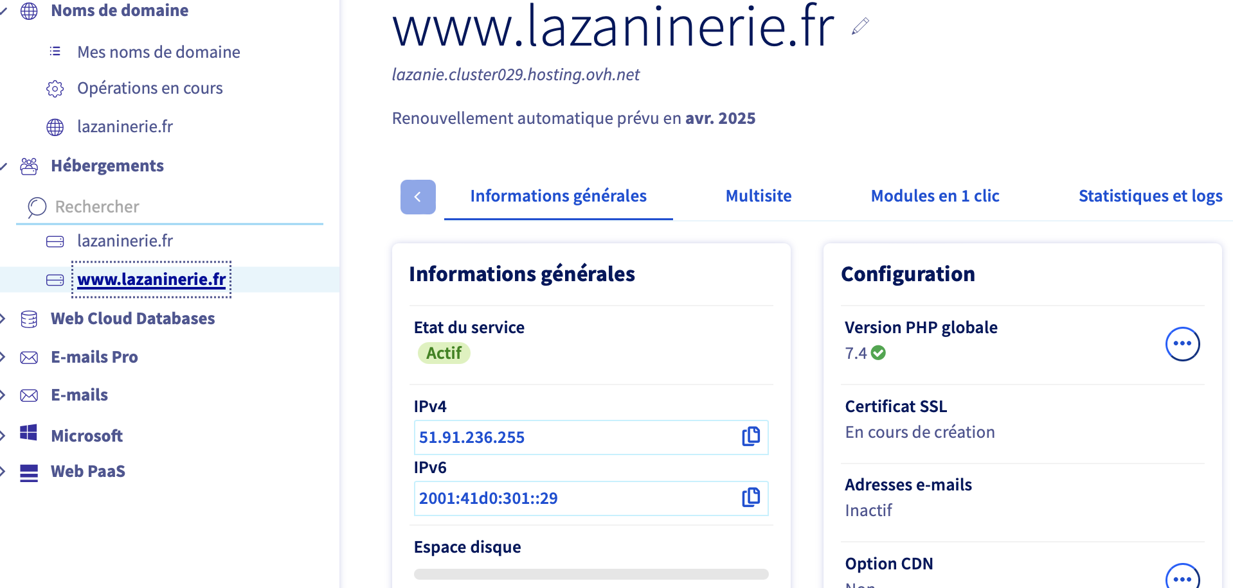Copy the IPv4 address 51.91.236.255

[x=751, y=437]
